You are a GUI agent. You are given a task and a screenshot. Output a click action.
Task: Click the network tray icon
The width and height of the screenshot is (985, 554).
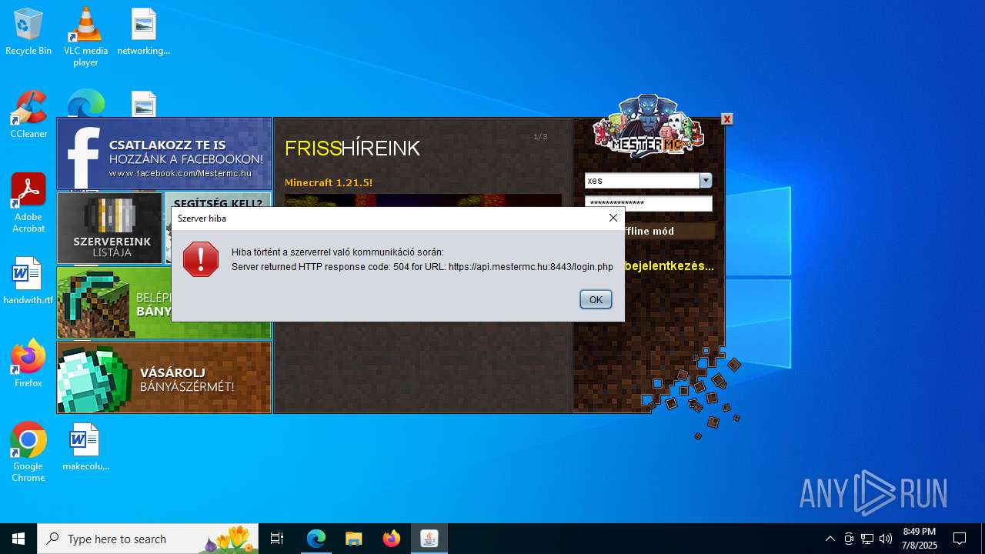[x=867, y=539]
